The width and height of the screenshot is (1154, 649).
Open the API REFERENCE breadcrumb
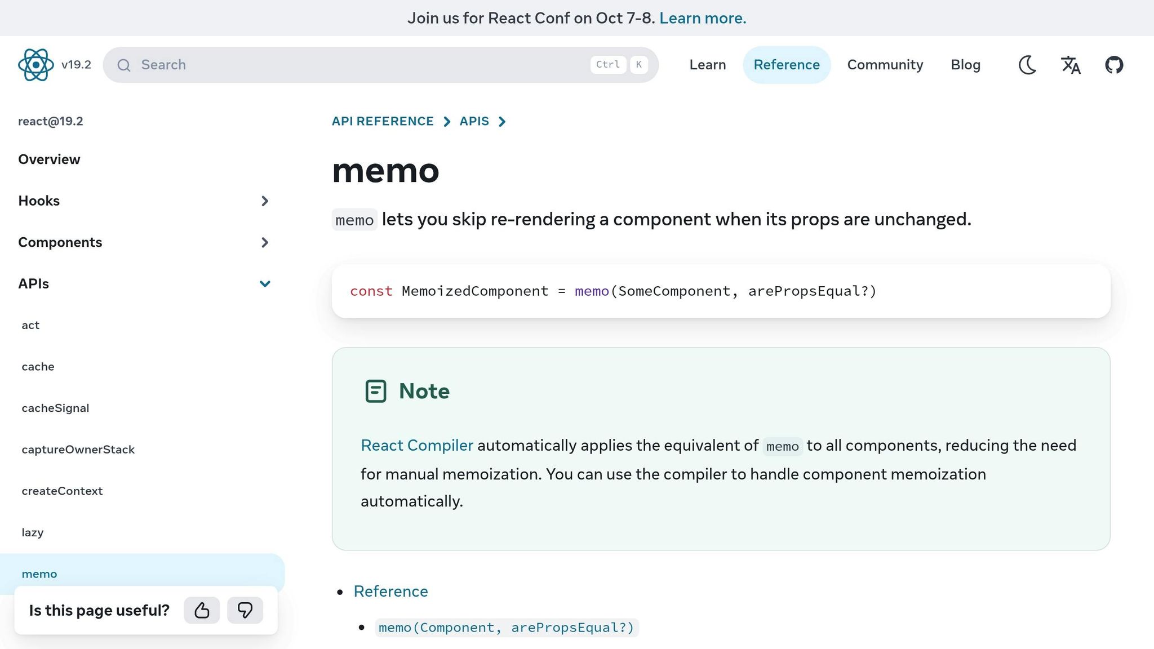click(x=383, y=121)
